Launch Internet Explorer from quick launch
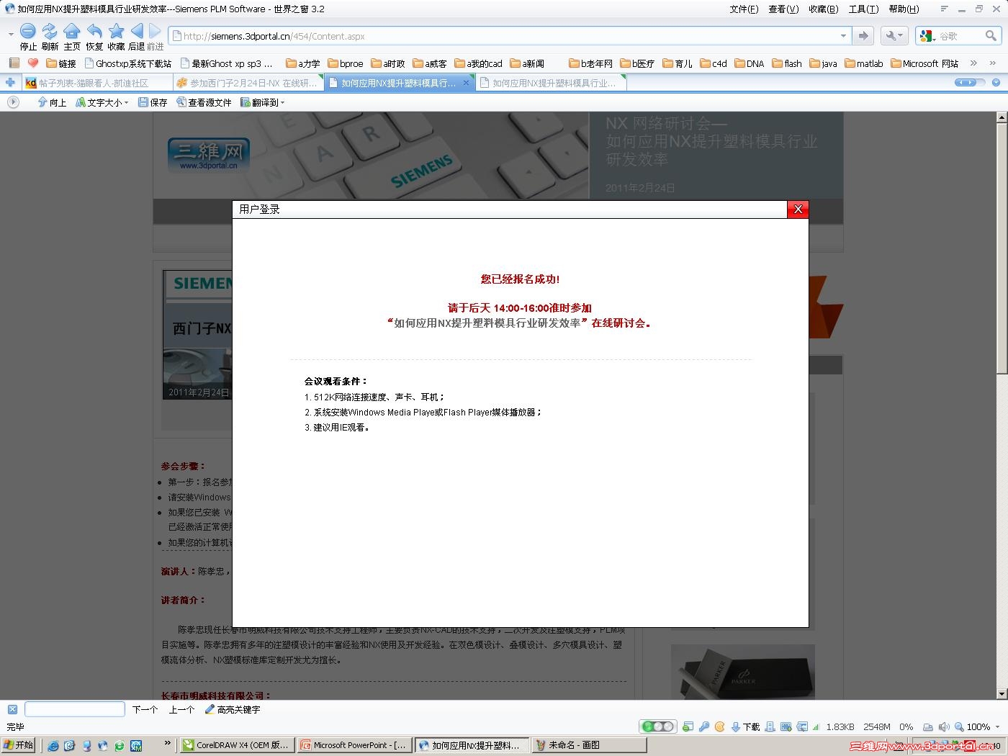 (53, 745)
